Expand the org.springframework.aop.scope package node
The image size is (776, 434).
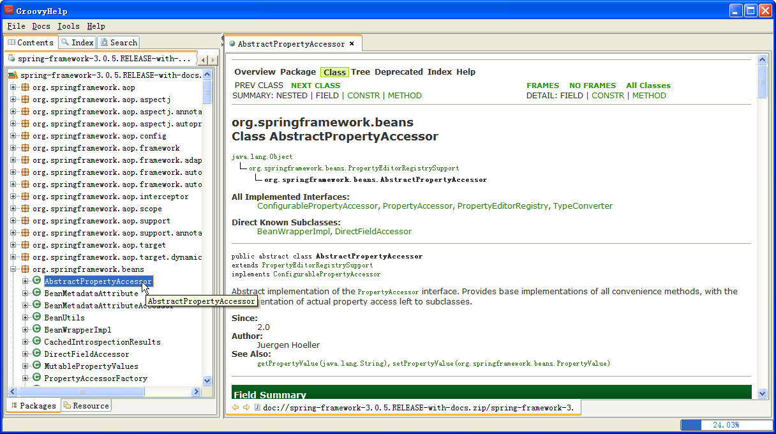pos(13,209)
